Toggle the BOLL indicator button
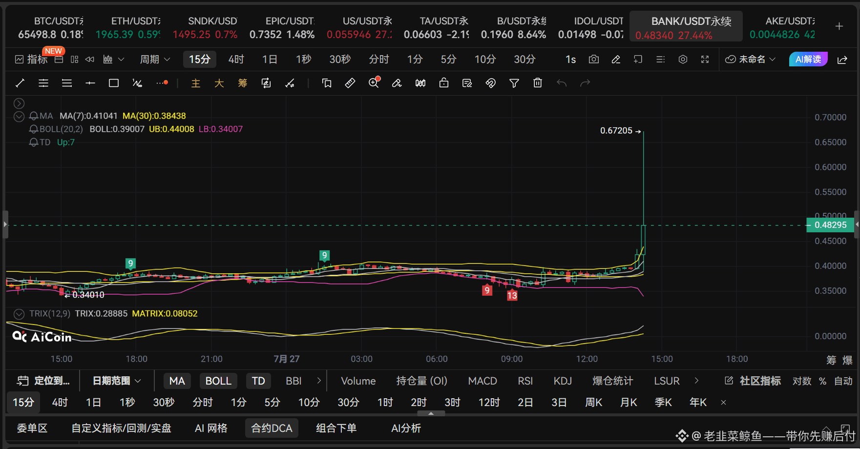Viewport: 860px width, 449px height. point(218,381)
